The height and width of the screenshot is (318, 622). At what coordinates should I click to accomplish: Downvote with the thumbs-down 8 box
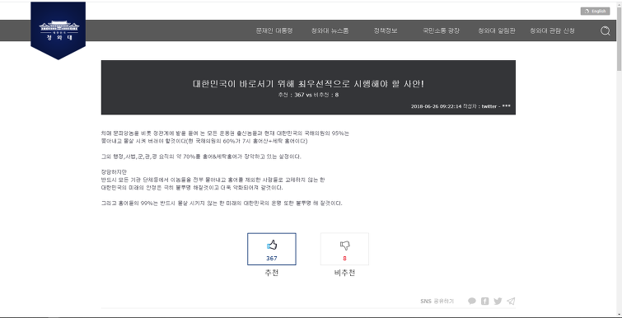pyautogui.click(x=344, y=249)
